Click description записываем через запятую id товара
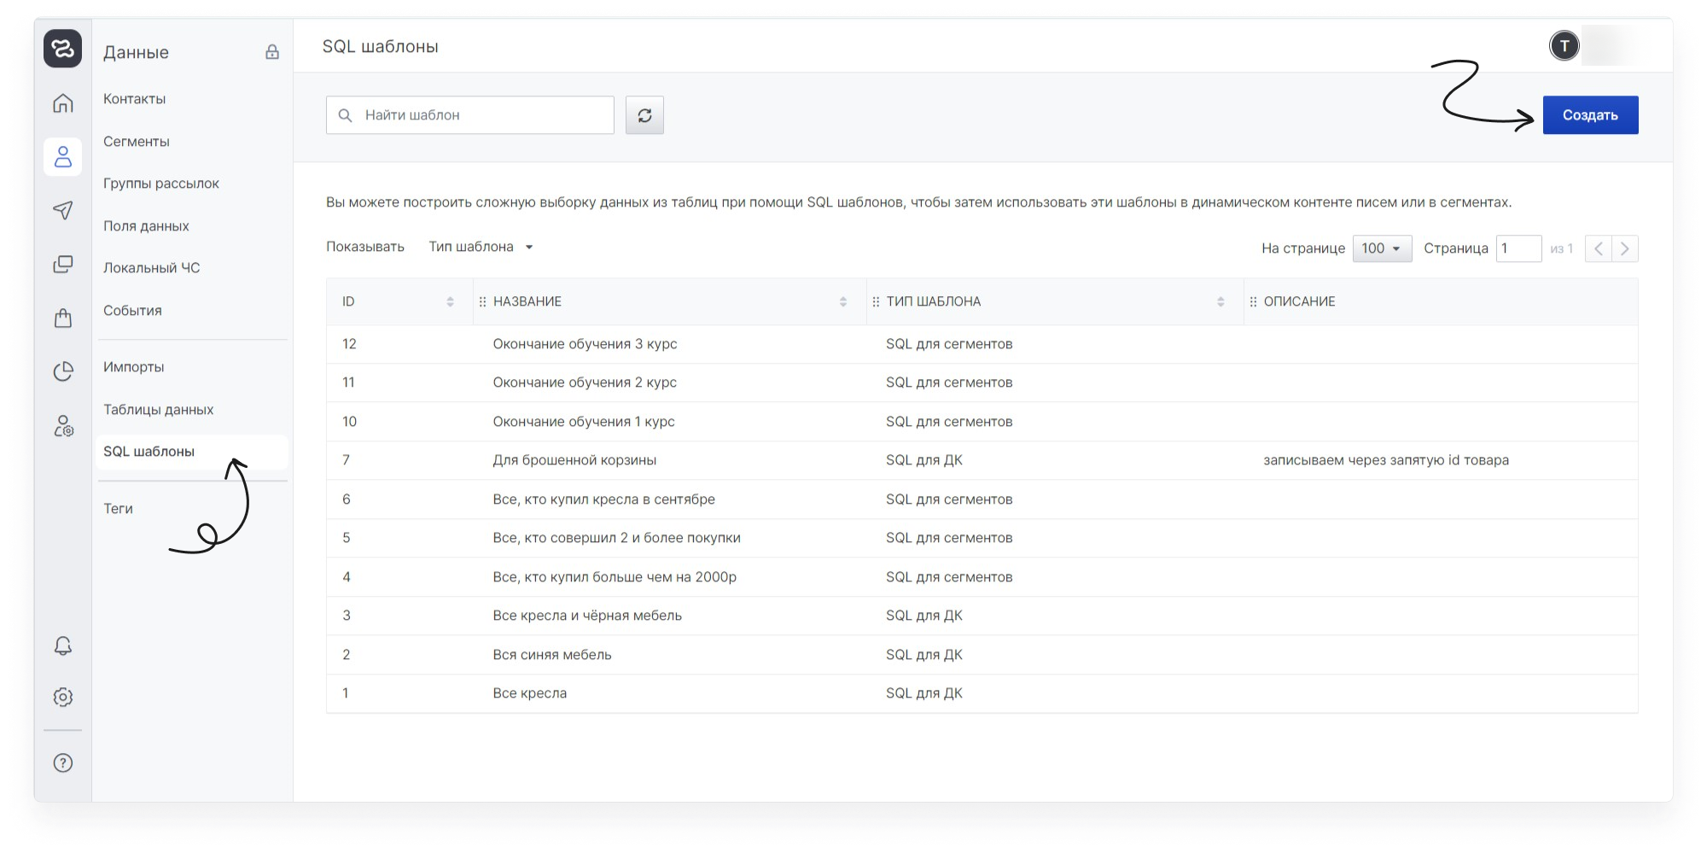 pyautogui.click(x=1386, y=460)
